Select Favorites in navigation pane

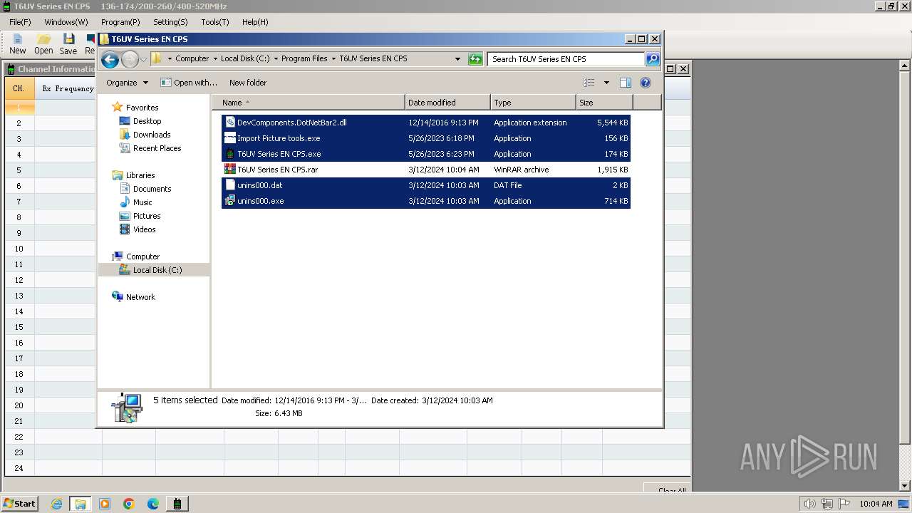coord(142,108)
